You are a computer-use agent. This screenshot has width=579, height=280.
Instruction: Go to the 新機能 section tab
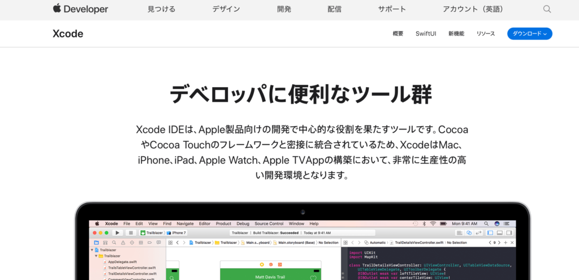tap(456, 33)
